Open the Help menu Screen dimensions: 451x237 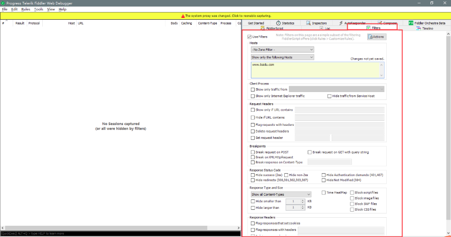(x=62, y=9)
